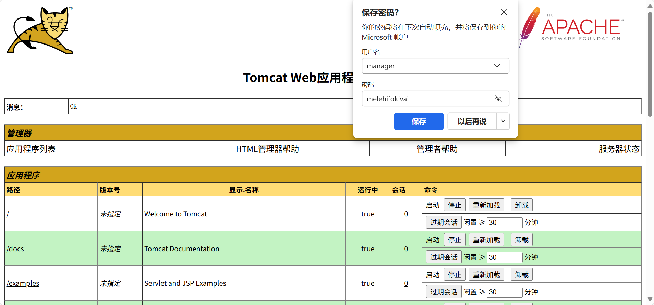Click 卸载 for Servlet and JSP Examples

coord(522,275)
